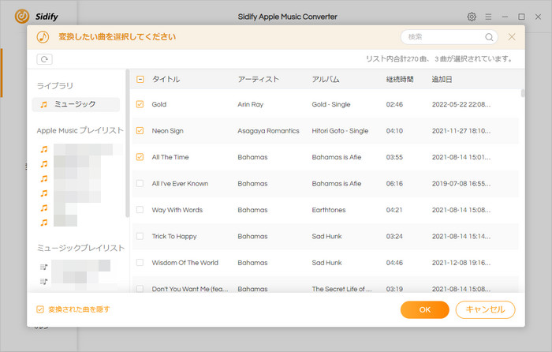The height and width of the screenshot is (352, 552).
Task: Click the OK button
Action: tap(424, 309)
